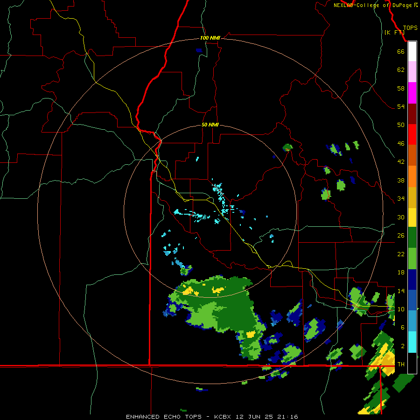This screenshot has height=420, width=420.
Task: Click the "14" legend value
Action: (x=401, y=291)
